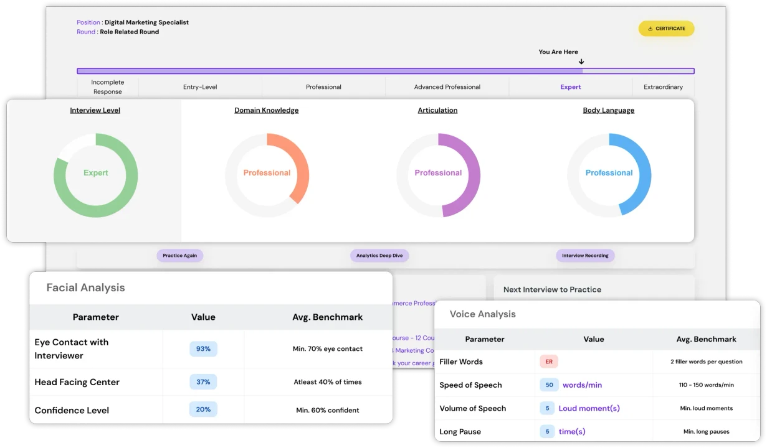Click the Certificate download button
The image size is (767, 448).
pos(666,29)
